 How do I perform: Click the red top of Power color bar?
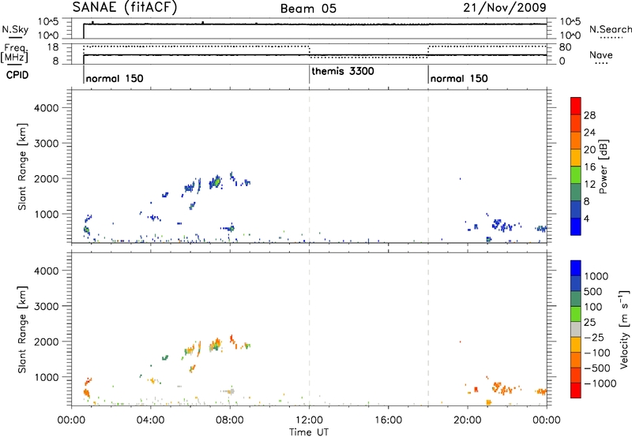576,106
